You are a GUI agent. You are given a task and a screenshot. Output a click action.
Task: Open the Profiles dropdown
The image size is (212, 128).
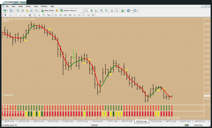pos(12,11)
